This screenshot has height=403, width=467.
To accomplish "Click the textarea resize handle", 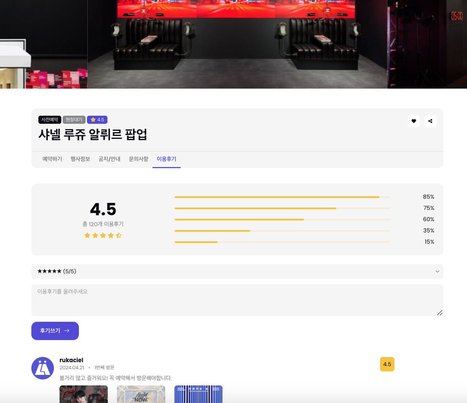I will point(440,313).
